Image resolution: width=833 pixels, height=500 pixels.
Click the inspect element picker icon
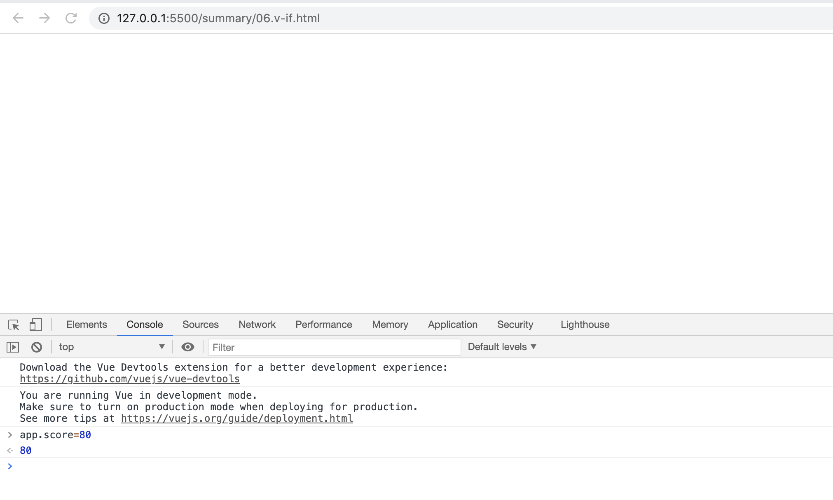point(14,325)
